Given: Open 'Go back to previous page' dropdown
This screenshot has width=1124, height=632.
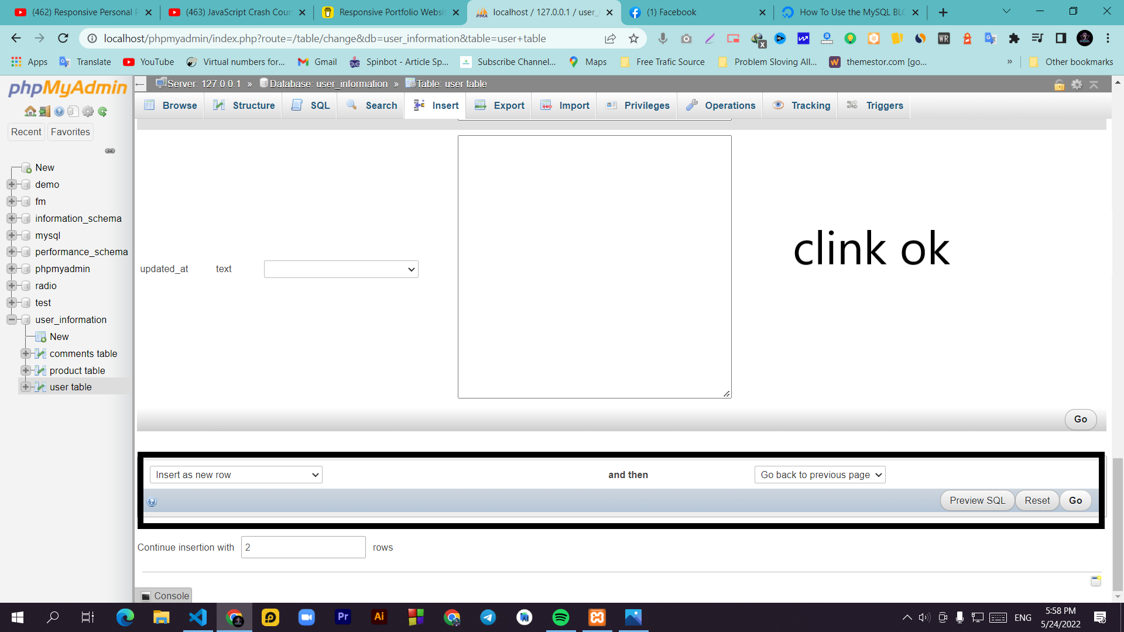Looking at the screenshot, I should point(820,475).
